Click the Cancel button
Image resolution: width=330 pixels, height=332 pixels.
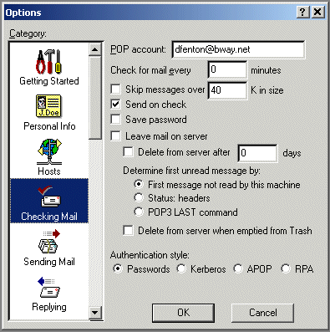pos(262,313)
